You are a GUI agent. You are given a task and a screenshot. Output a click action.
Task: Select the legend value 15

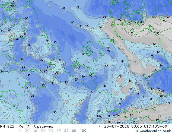pos(20,131)
